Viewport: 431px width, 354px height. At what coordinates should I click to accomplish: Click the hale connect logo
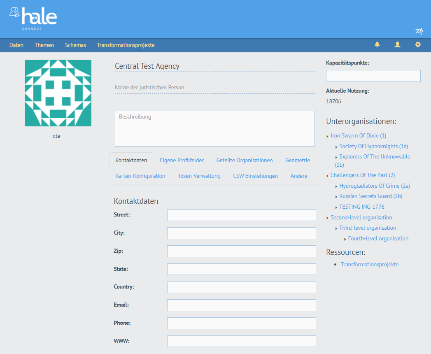click(x=33, y=18)
